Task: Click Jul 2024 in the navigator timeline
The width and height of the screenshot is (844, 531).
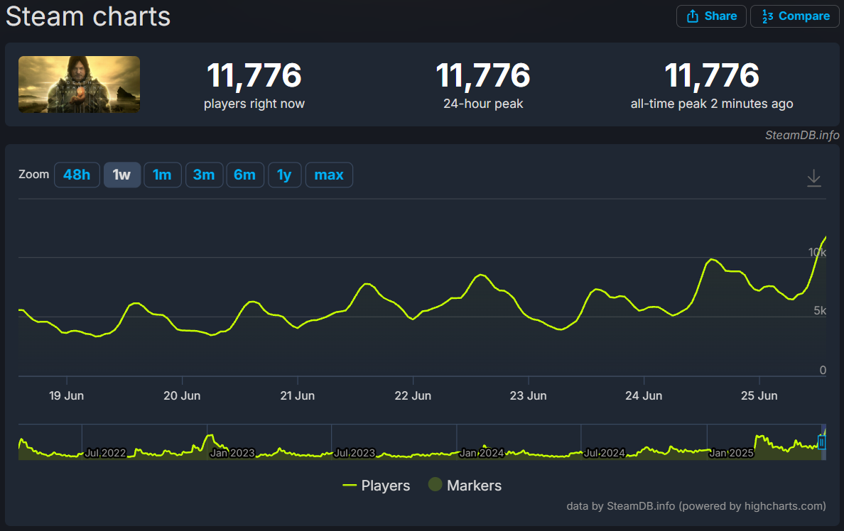Action: coord(605,453)
